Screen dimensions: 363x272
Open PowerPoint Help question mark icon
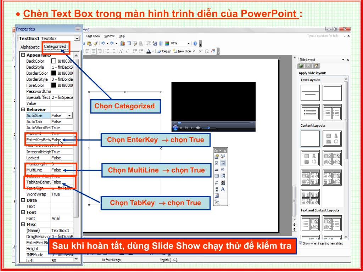195,44
